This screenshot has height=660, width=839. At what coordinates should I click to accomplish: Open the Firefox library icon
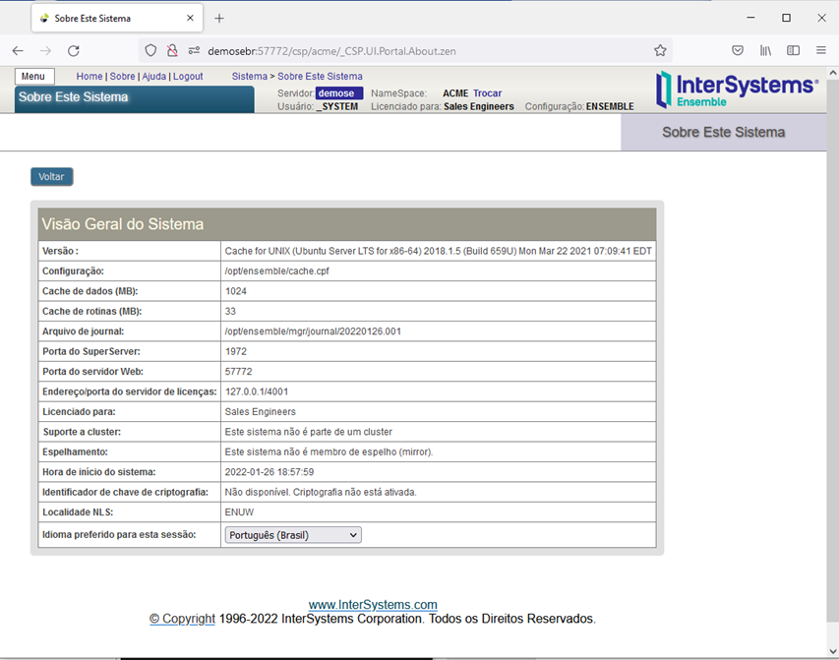click(765, 51)
